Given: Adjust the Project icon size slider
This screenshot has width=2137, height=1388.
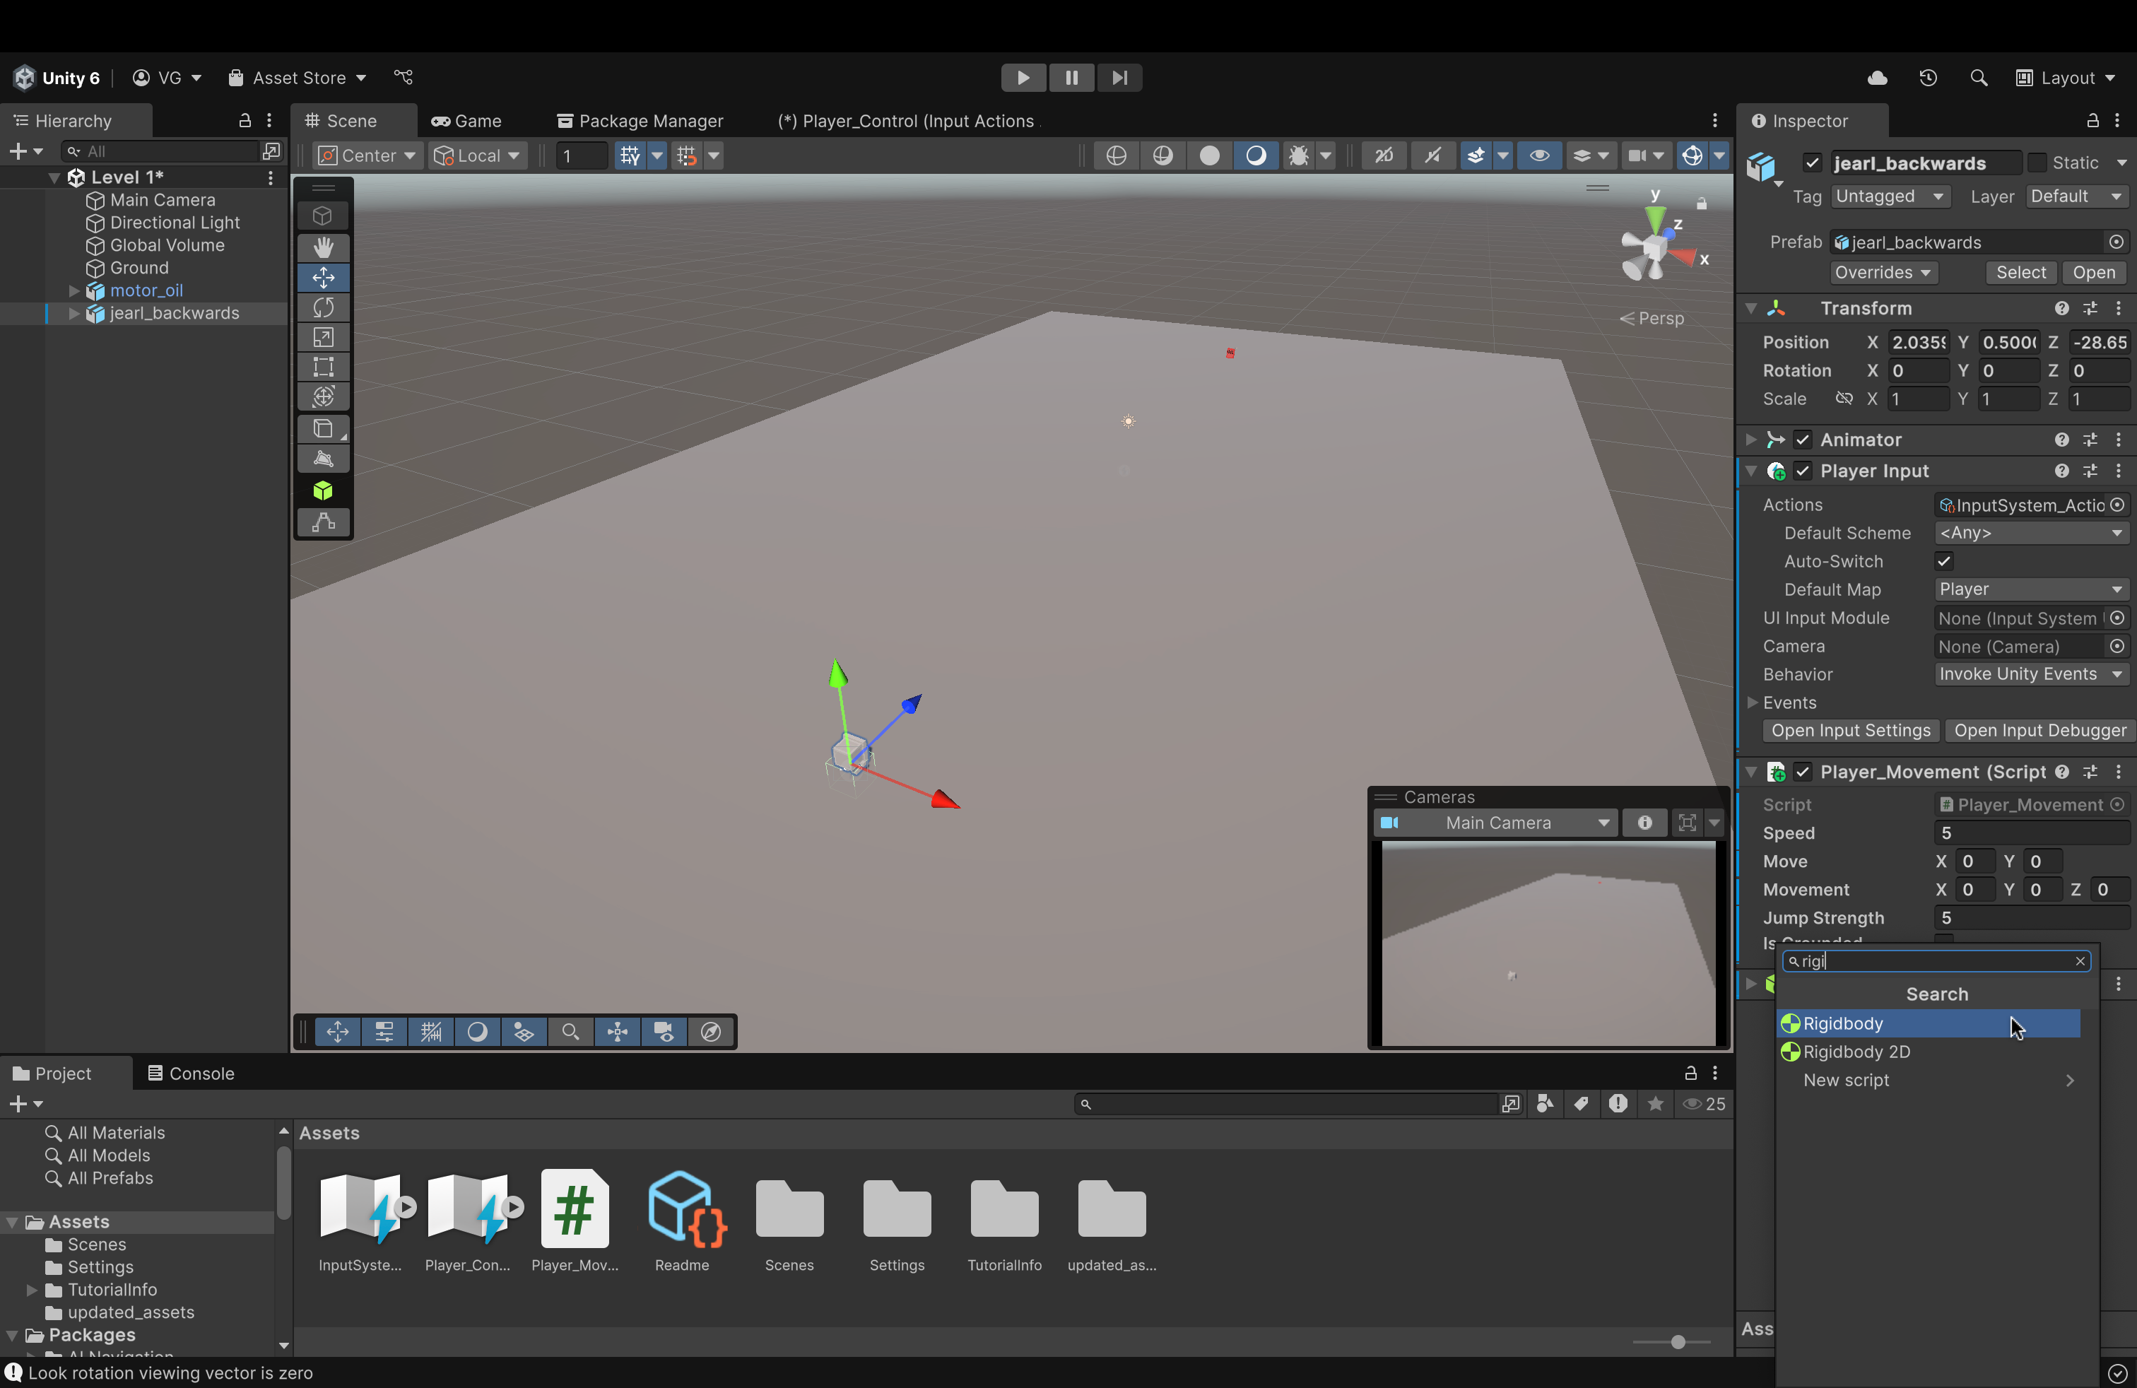Looking at the screenshot, I should pyautogui.click(x=1677, y=1342).
